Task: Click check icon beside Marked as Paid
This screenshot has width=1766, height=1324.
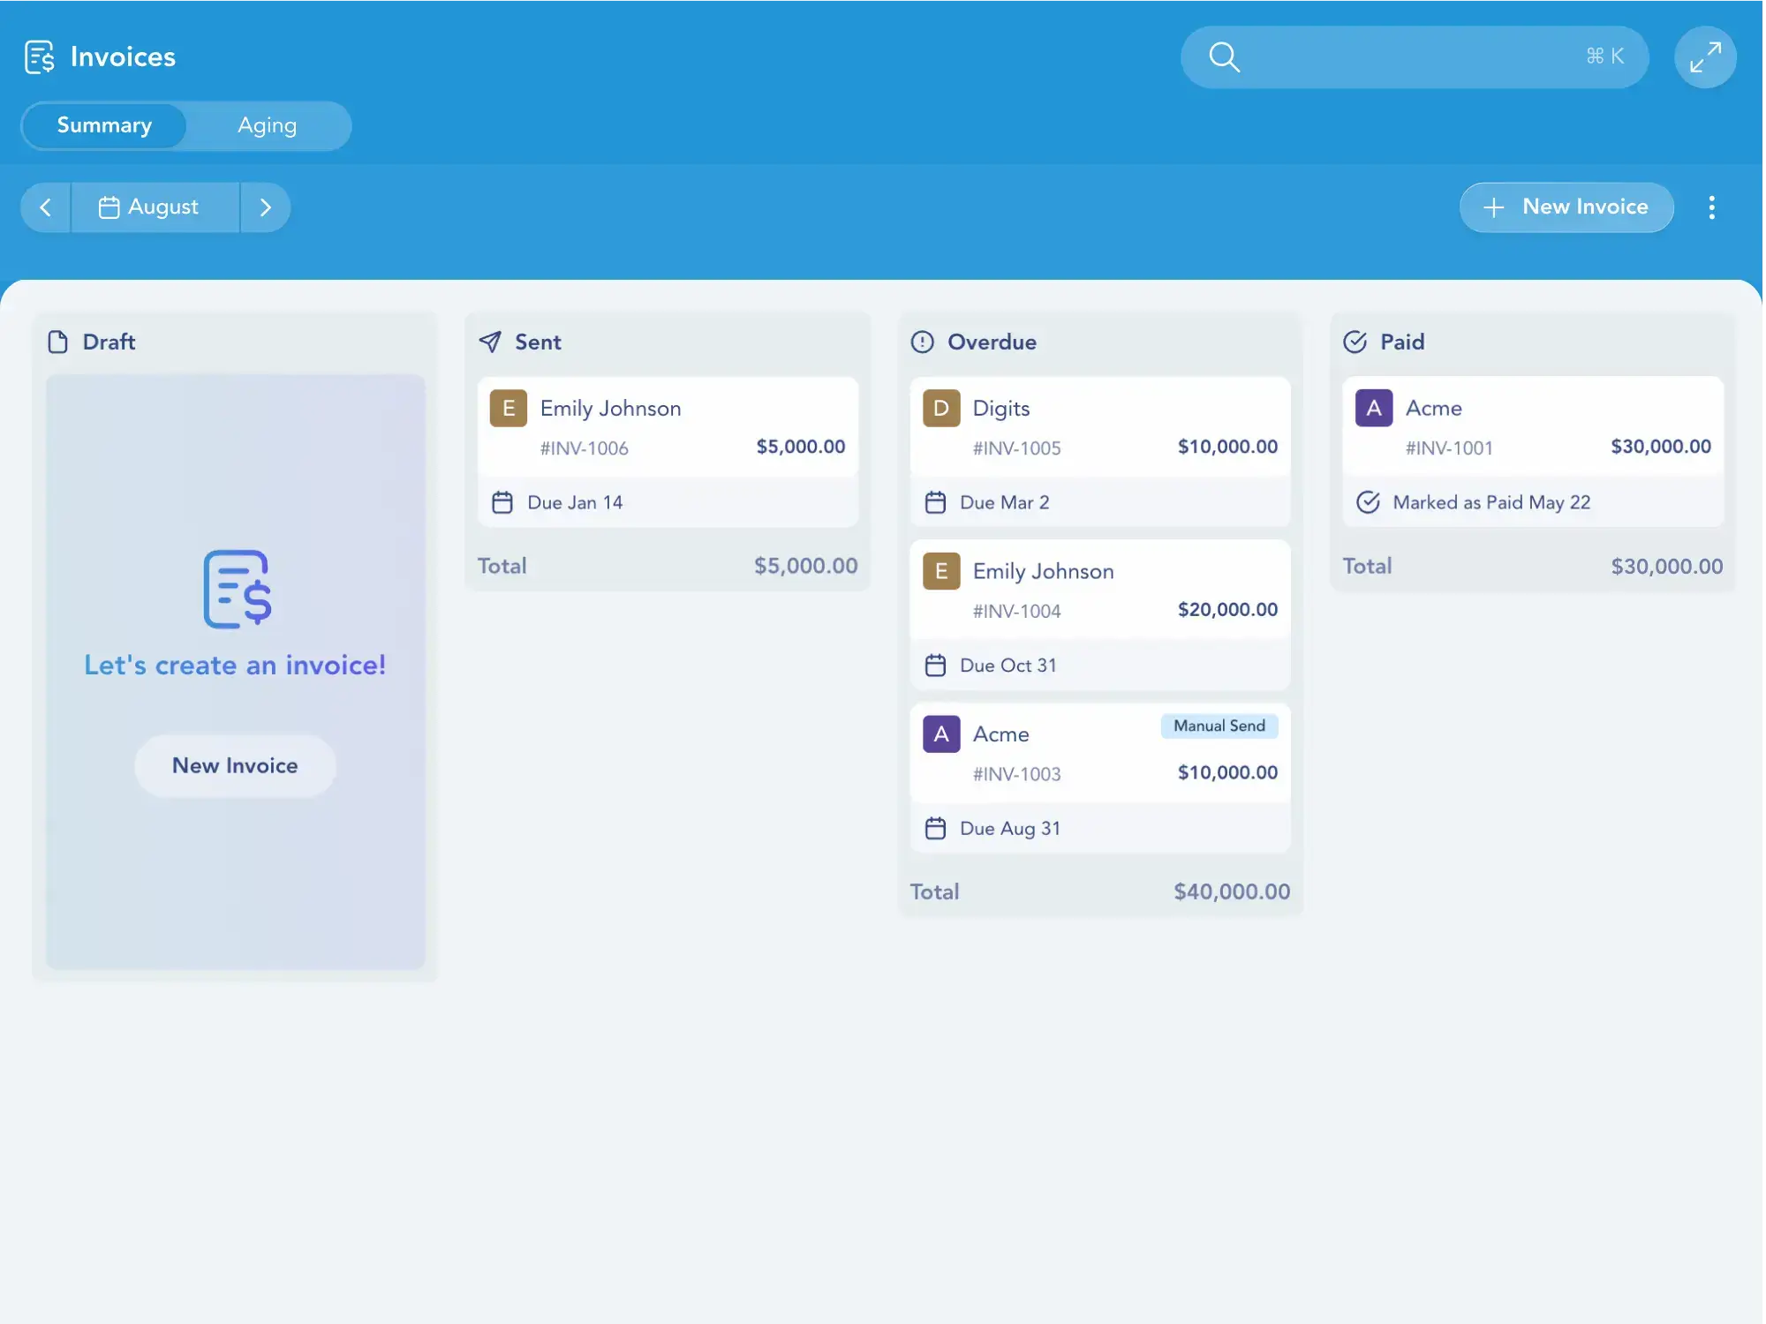Action: tap(1368, 502)
